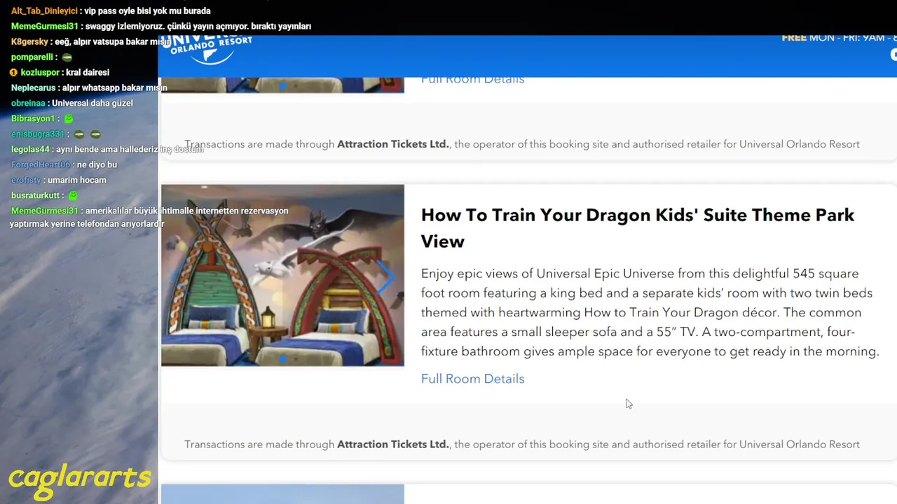Click the chat text 'alpır whatsapp bakar mısın'
897x504 pixels.
[x=115, y=88]
